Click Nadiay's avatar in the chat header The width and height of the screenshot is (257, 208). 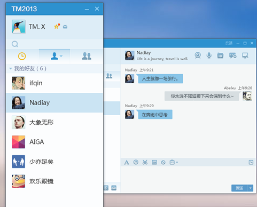(129, 55)
